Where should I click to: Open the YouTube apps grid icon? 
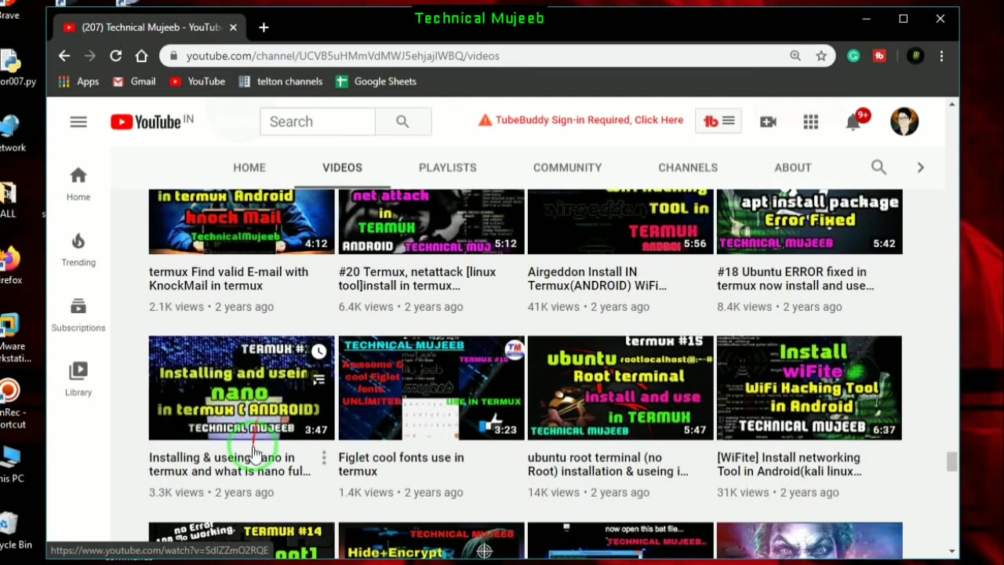811,122
